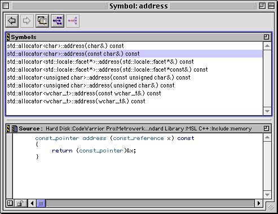Click Symbols list scroll up arrow

click(267, 46)
